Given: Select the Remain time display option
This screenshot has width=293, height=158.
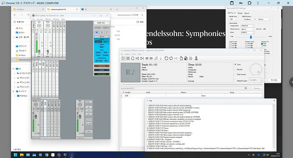Looking at the screenshot, I should [235, 69].
